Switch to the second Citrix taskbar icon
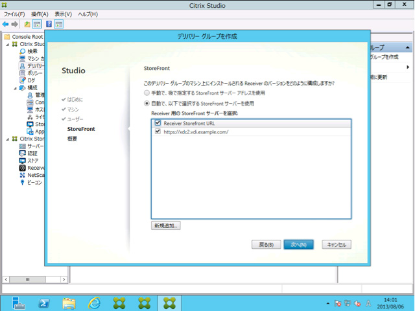Viewport: 415px width, 311px height. [x=145, y=303]
